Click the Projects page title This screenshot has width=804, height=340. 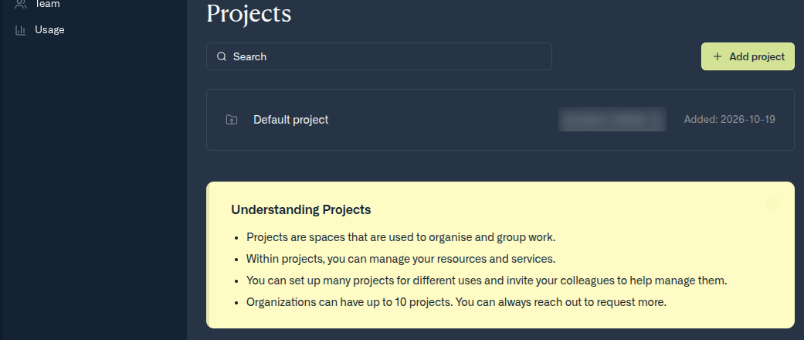click(249, 13)
